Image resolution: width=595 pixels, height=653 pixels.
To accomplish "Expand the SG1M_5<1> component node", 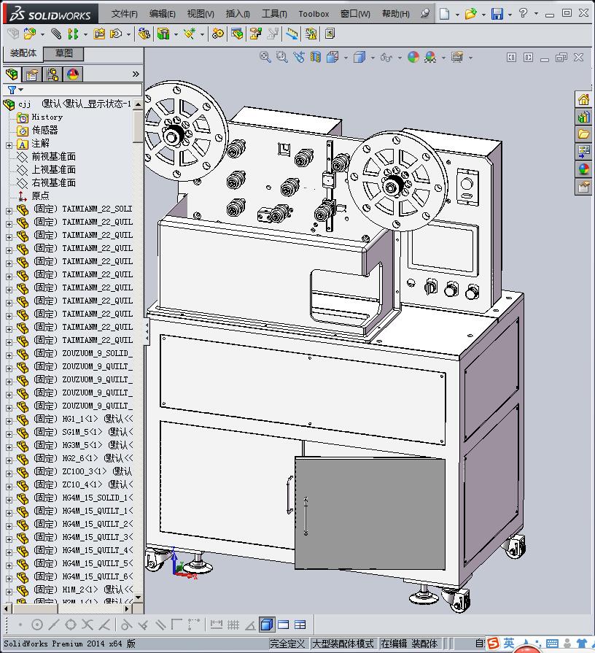I will click(x=9, y=434).
